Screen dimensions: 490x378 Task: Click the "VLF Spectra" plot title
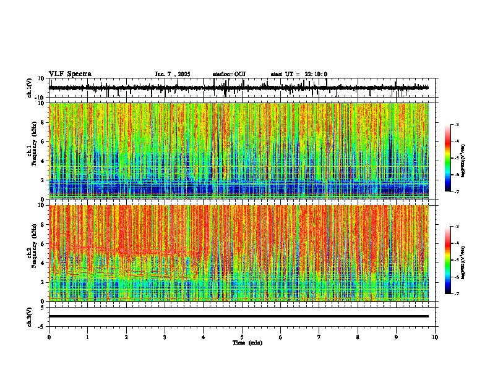point(70,74)
